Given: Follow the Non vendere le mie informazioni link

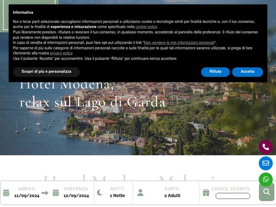Looking at the screenshot, I should (179, 43).
